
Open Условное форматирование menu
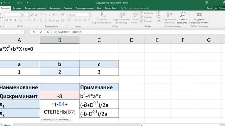[x=102, y=18]
